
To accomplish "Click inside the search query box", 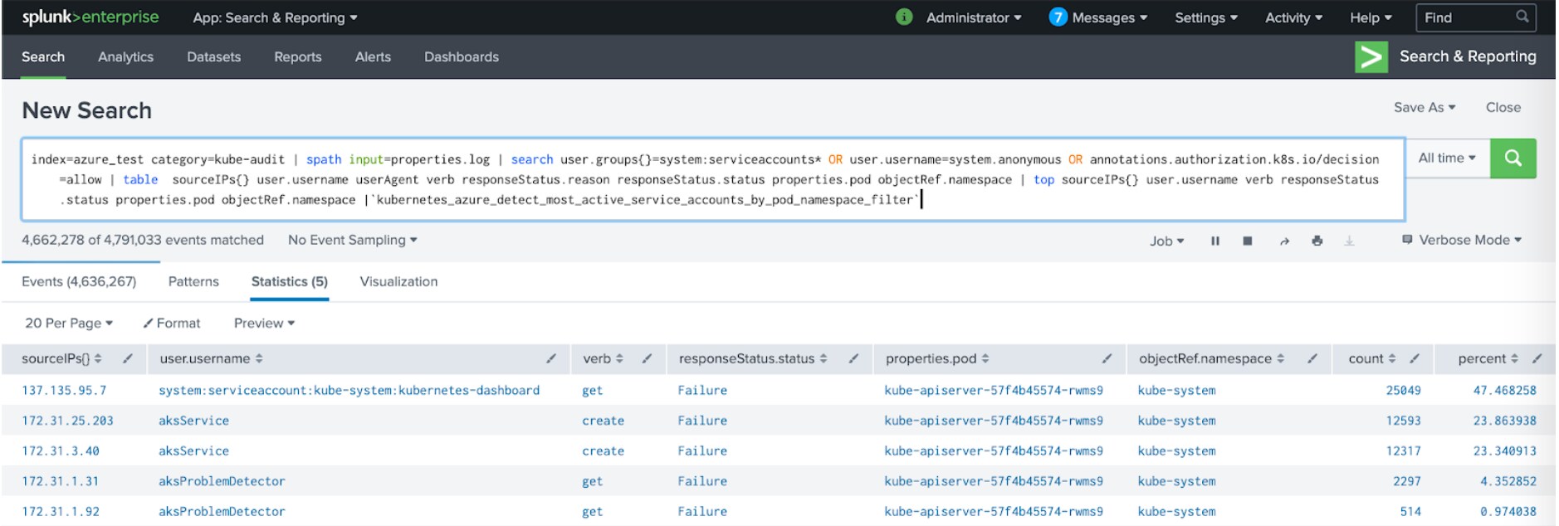I will tap(712, 179).
